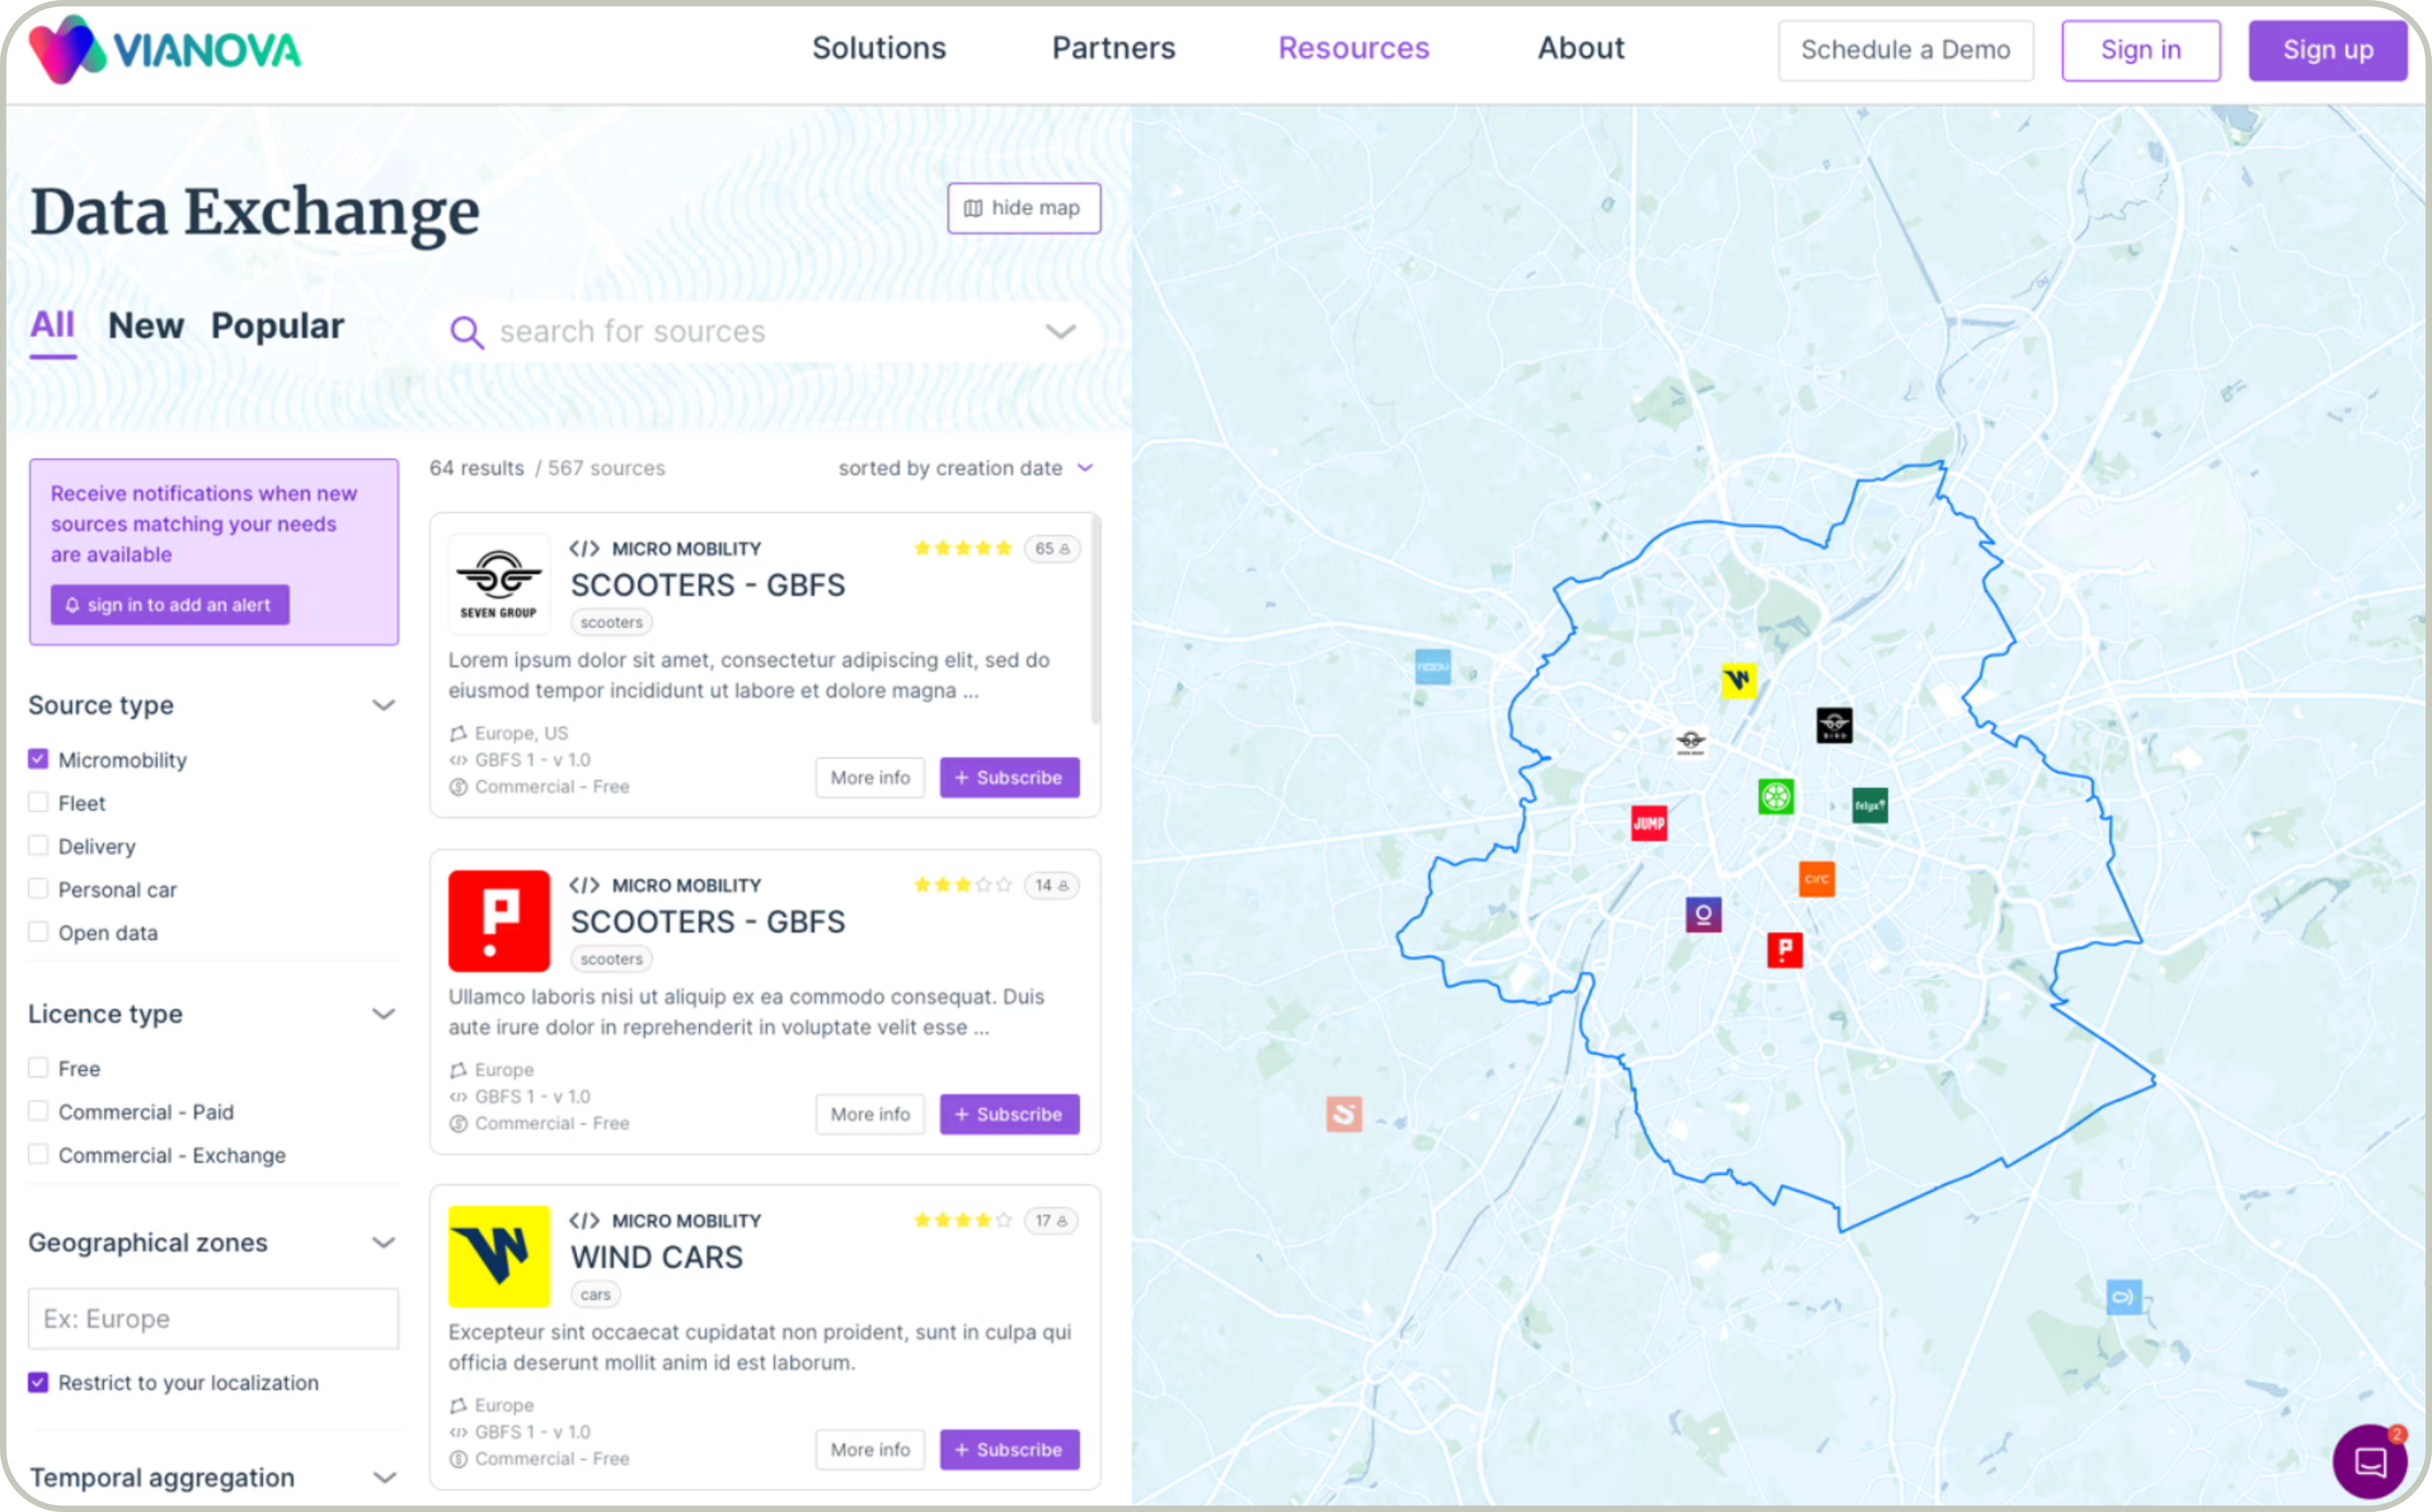Open the sorted by creation date dropdown
This screenshot has width=2432, height=1512.
(966, 468)
